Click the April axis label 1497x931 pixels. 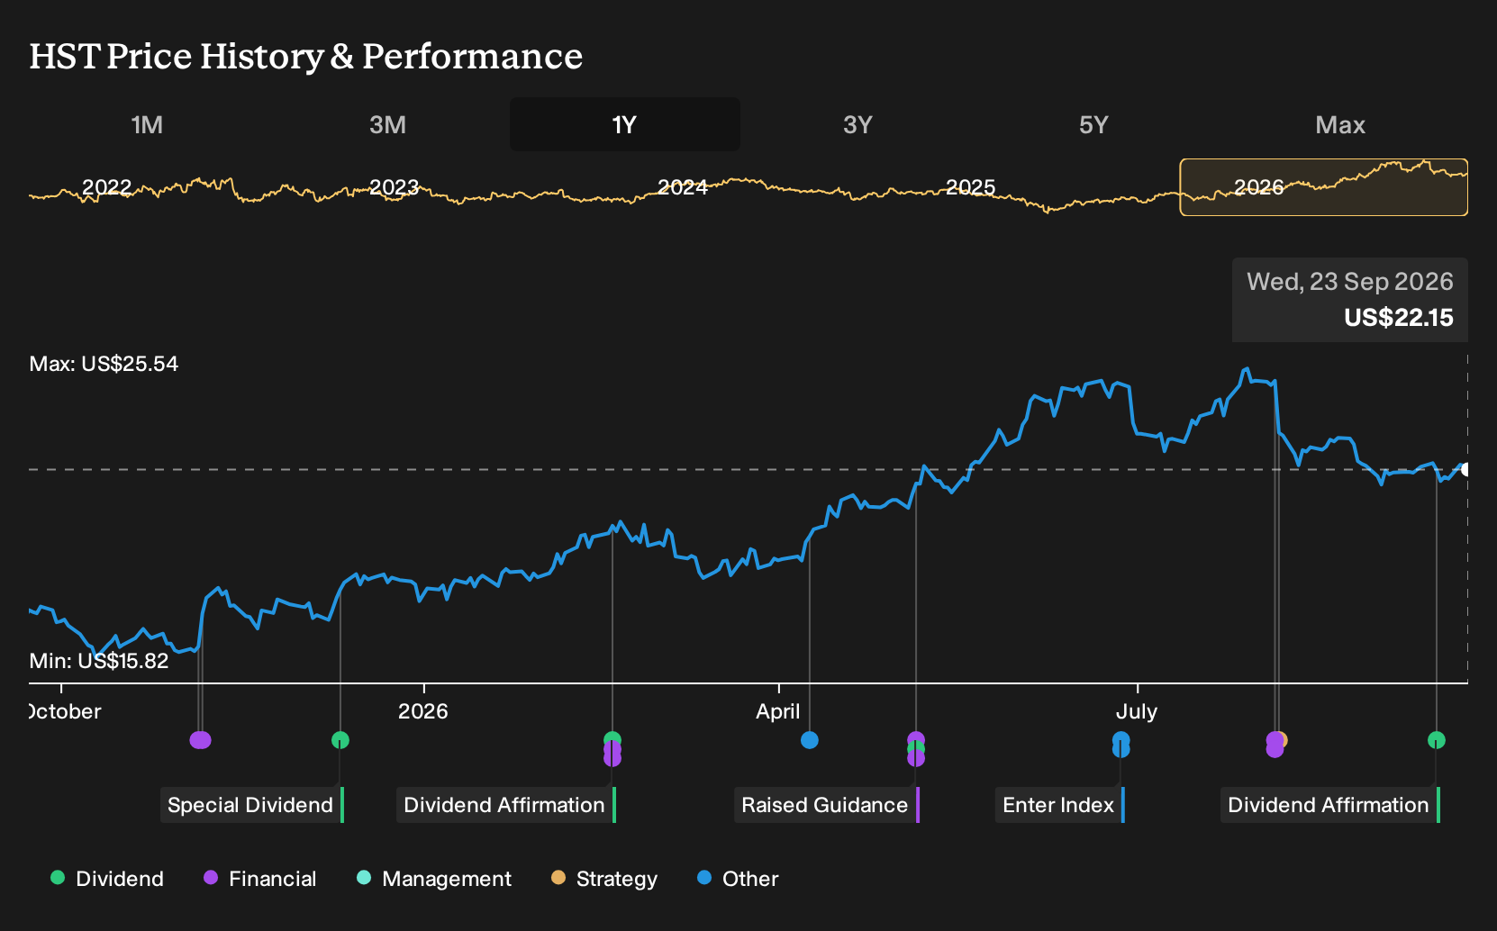778,711
